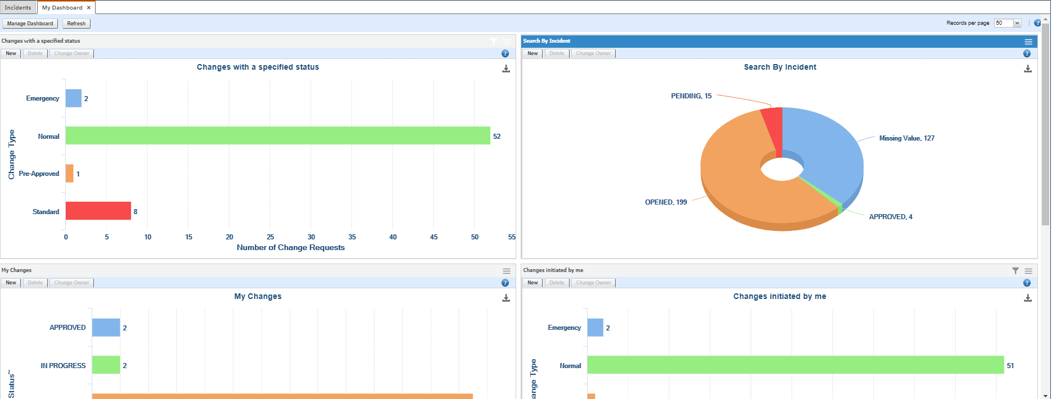Click Change Owner in Search By Incident panel
The height and width of the screenshot is (399, 1052).
pos(593,53)
